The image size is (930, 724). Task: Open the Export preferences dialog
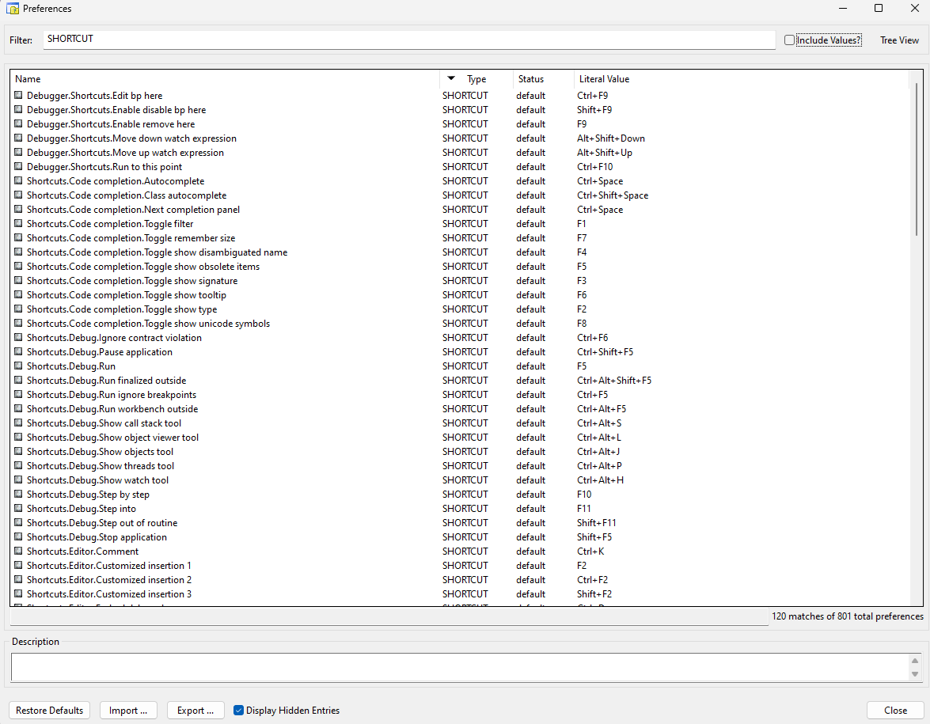click(x=195, y=711)
